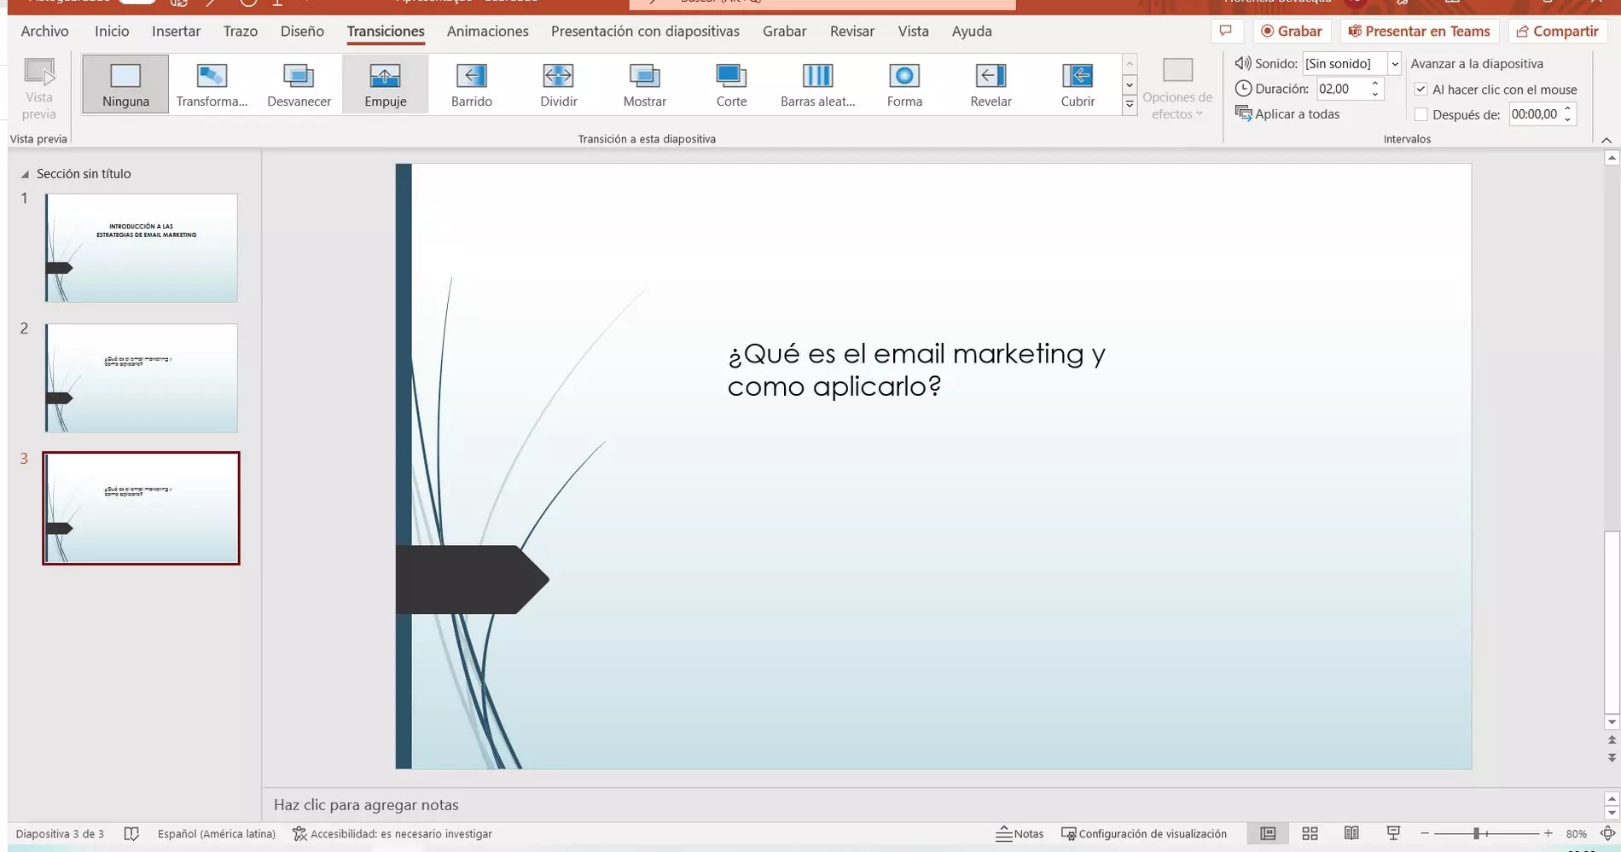Adjust the zoom slider in status bar
This screenshot has height=852, width=1621.
pos(1477,833)
